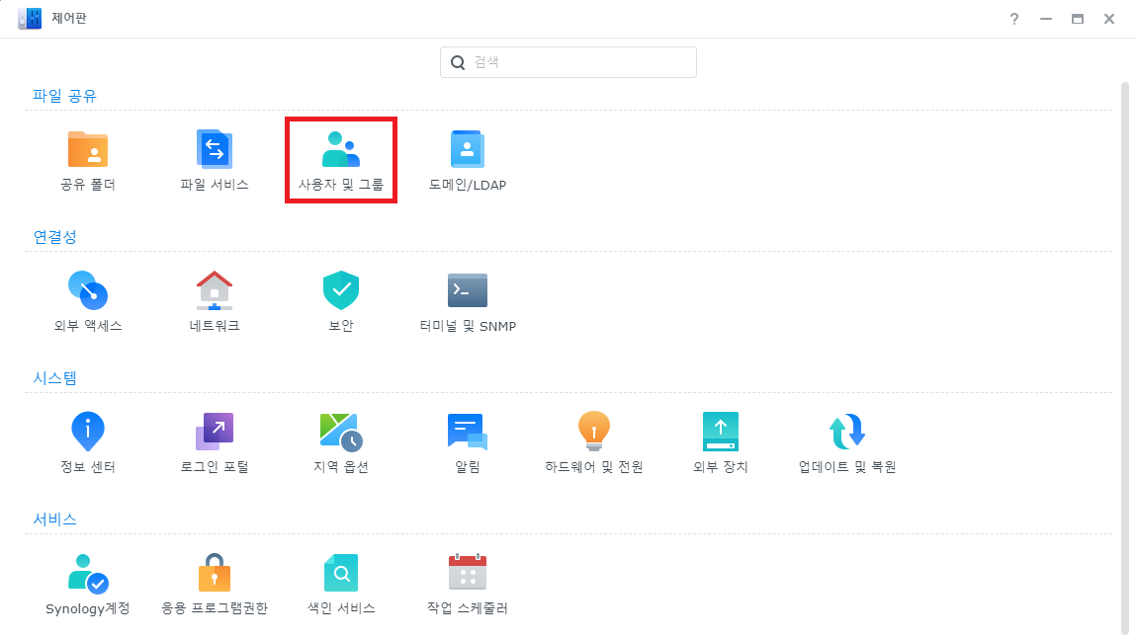Open the 공유 폴더 (Shared Folder) icon
The width and height of the screenshot is (1136, 639).
tap(88, 150)
